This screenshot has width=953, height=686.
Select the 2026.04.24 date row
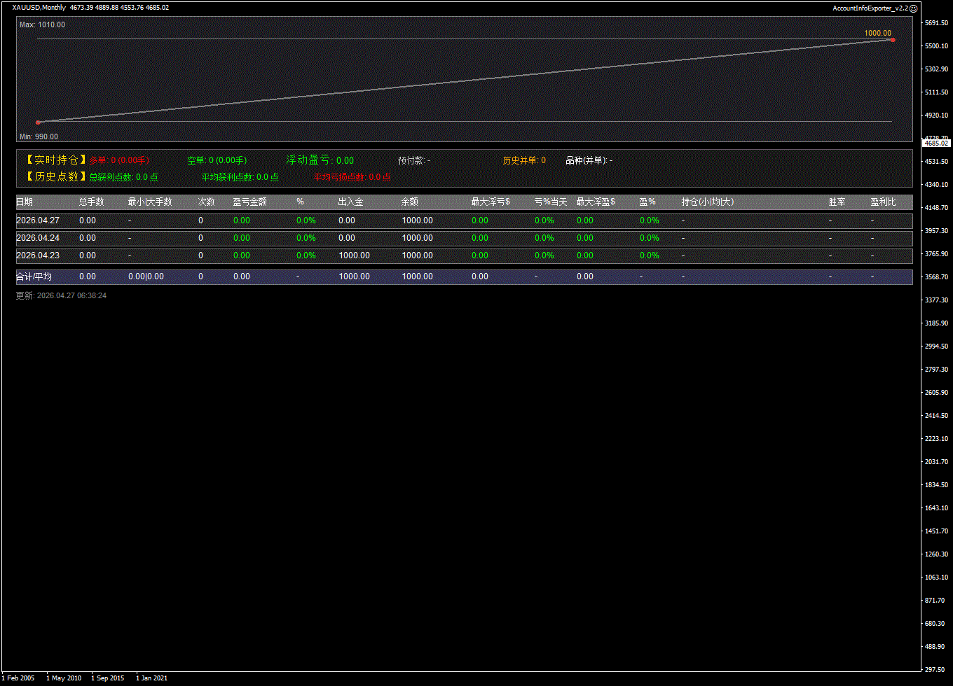pos(38,238)
